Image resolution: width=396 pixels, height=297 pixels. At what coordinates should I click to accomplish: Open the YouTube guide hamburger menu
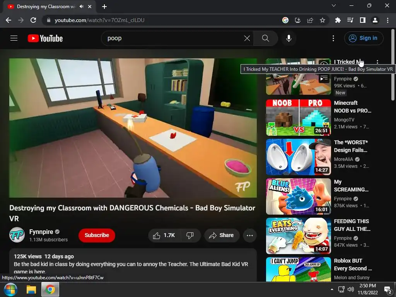[x=14, y=38]
